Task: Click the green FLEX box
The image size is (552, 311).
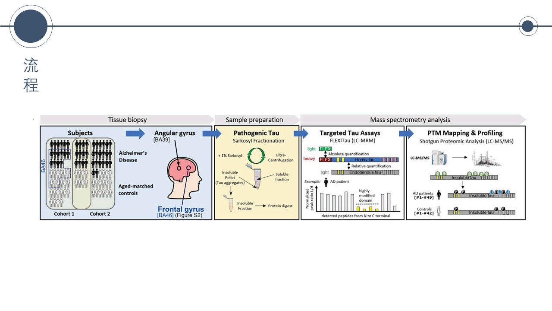Action: 325,149
